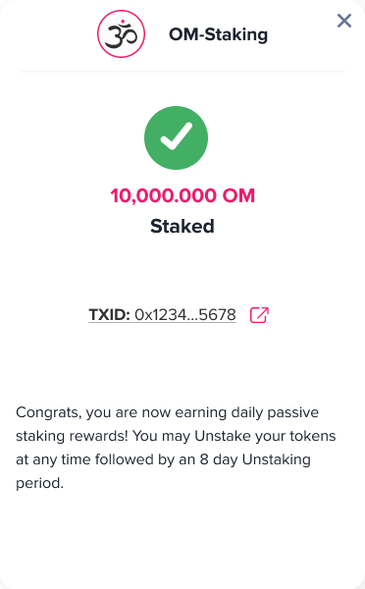Click the final word "period." in the message
This screenshot has height=589, width=365.
pos(39,483)
